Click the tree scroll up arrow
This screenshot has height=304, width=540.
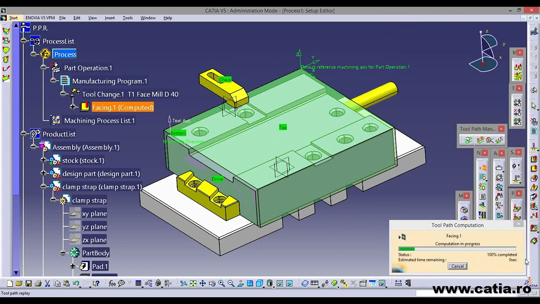tap(16, 26)
